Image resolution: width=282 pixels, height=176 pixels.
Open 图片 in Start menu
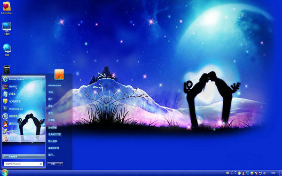point(50,99)
